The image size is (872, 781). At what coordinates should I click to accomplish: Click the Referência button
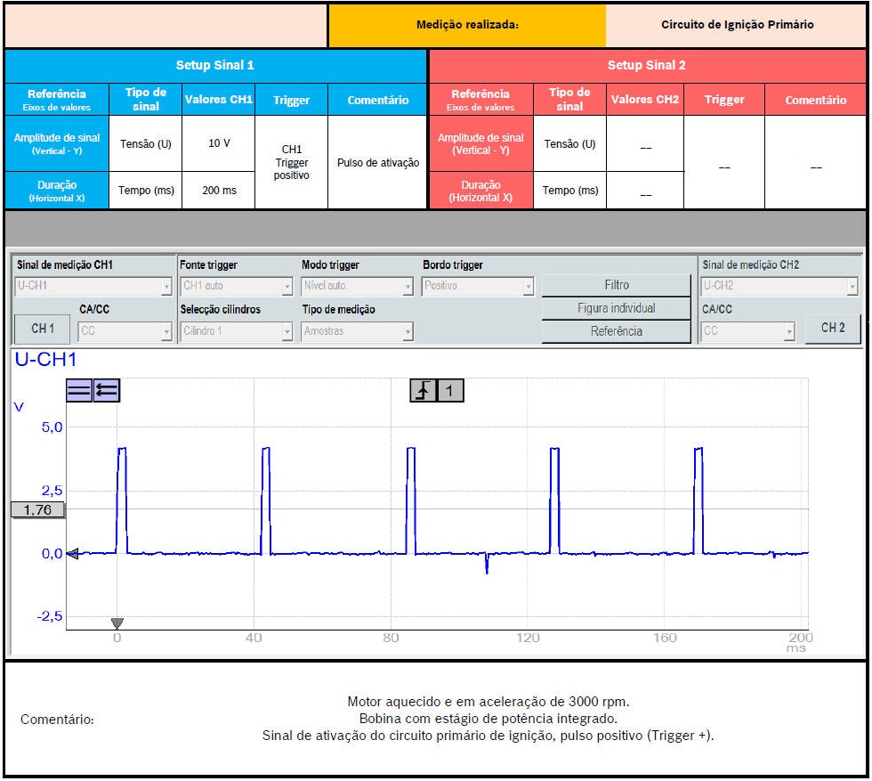pyautogui.click(x=616, y=331)
